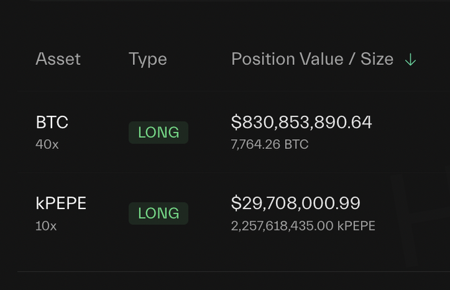The image size is (450, 290).
Task: Select the 2,257,618,435.00 kPEPE size text
Action: [x=303, y=226]
